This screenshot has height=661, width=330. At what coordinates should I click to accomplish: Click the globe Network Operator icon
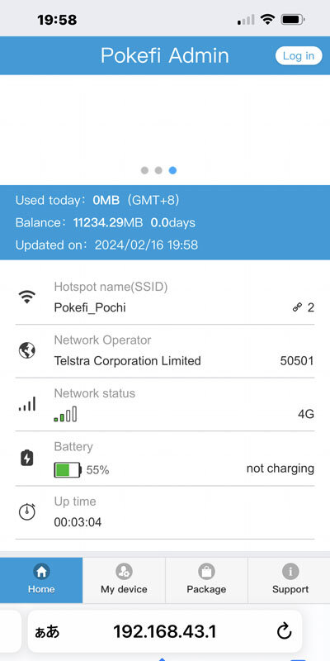(27, 350)
